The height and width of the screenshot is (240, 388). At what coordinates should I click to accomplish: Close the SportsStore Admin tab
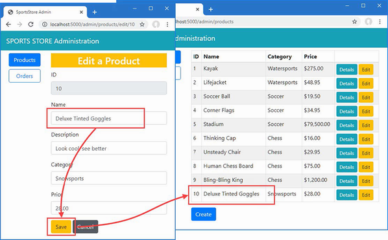pyautogui.click(x=81, y=12)
